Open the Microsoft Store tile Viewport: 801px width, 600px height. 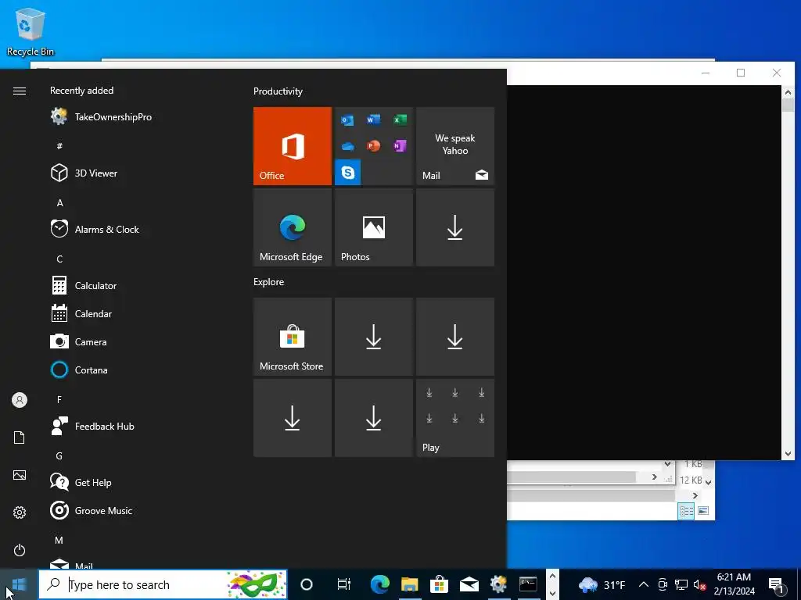(x=293, y=337)
